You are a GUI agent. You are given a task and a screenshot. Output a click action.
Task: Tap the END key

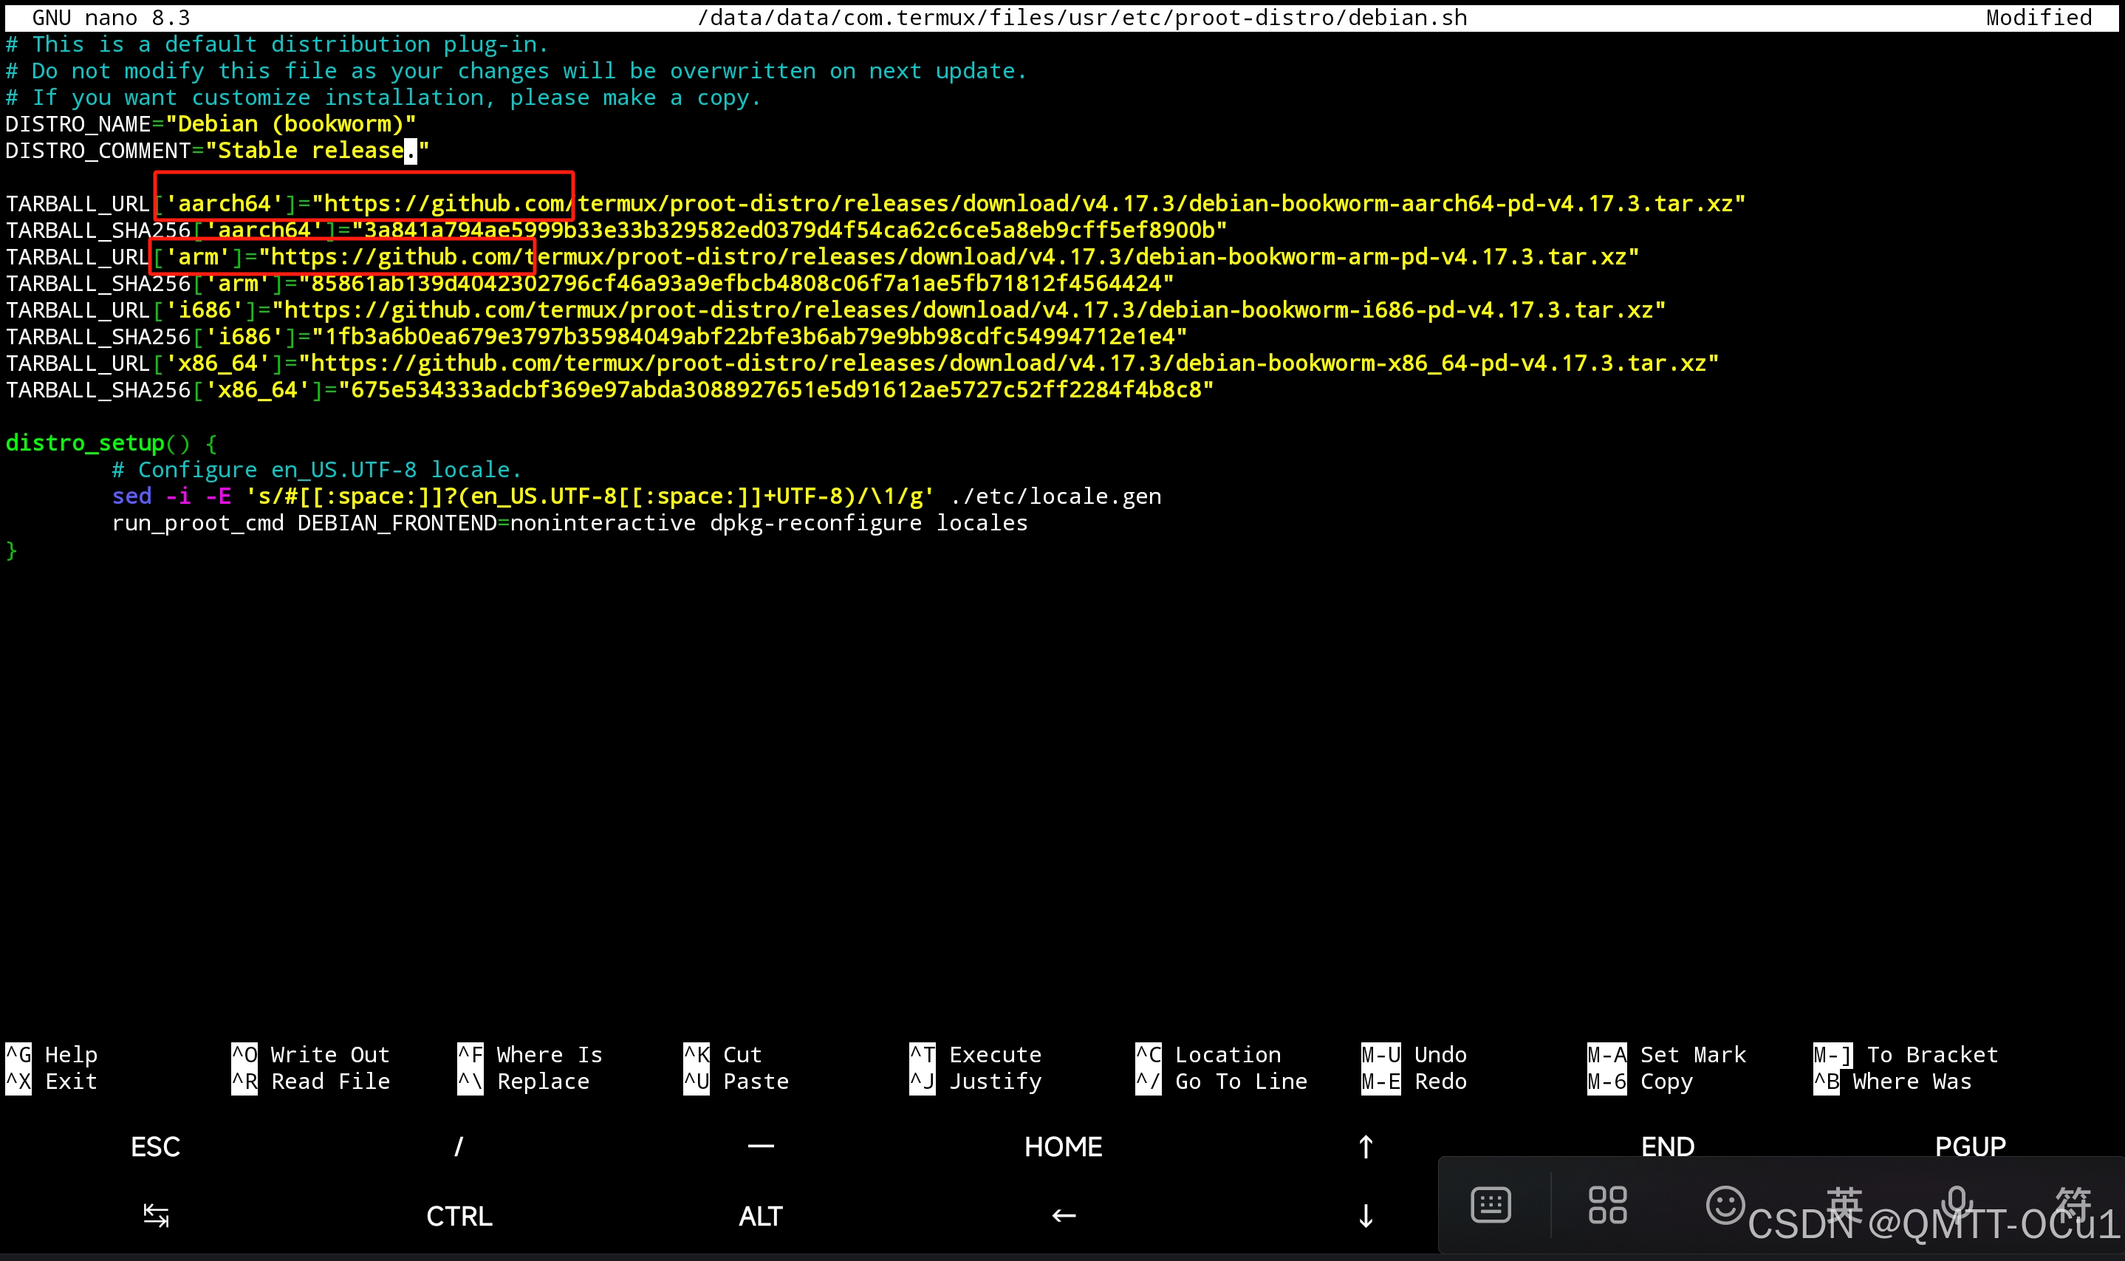[1667, 1146]
